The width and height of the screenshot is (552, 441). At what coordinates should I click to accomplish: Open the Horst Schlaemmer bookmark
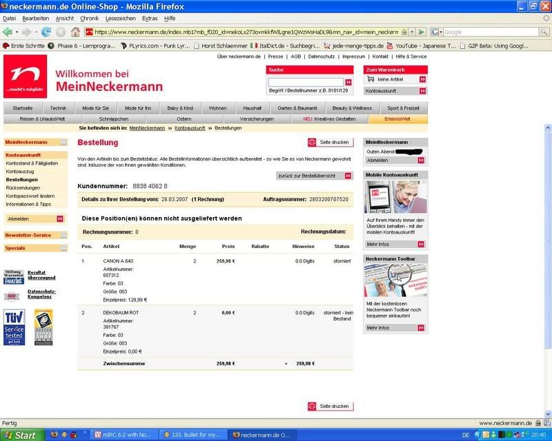point(221,45)
